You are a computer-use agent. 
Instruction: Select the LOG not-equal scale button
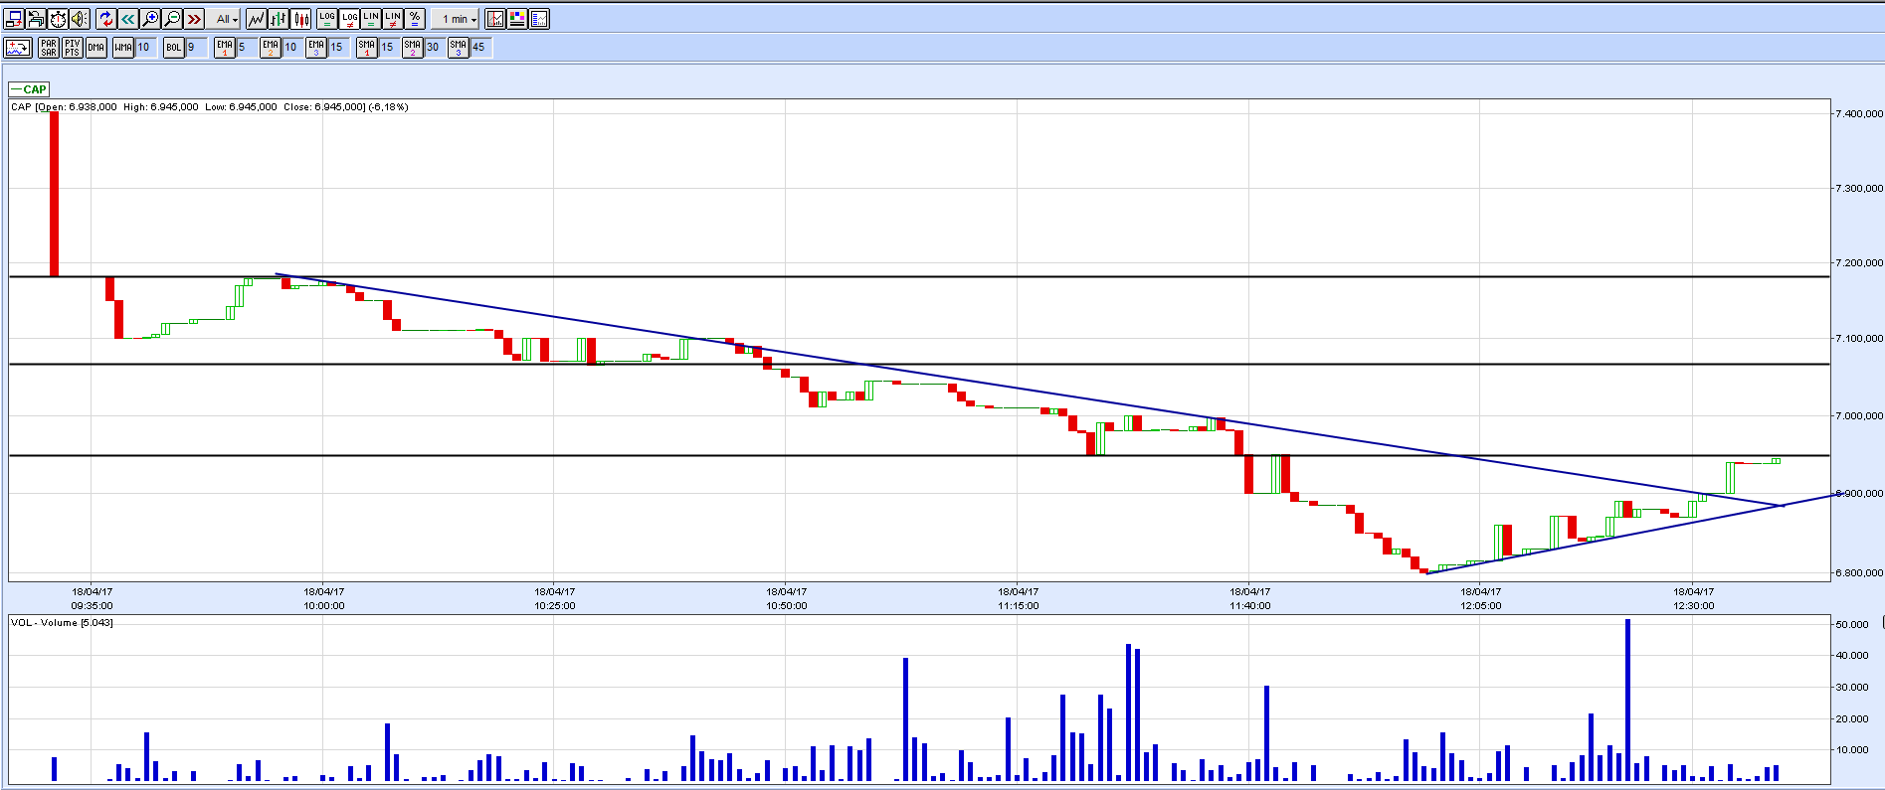point(349,19)
